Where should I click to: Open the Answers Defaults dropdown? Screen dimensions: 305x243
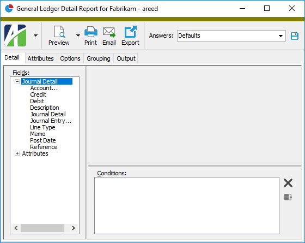[231, 35]
